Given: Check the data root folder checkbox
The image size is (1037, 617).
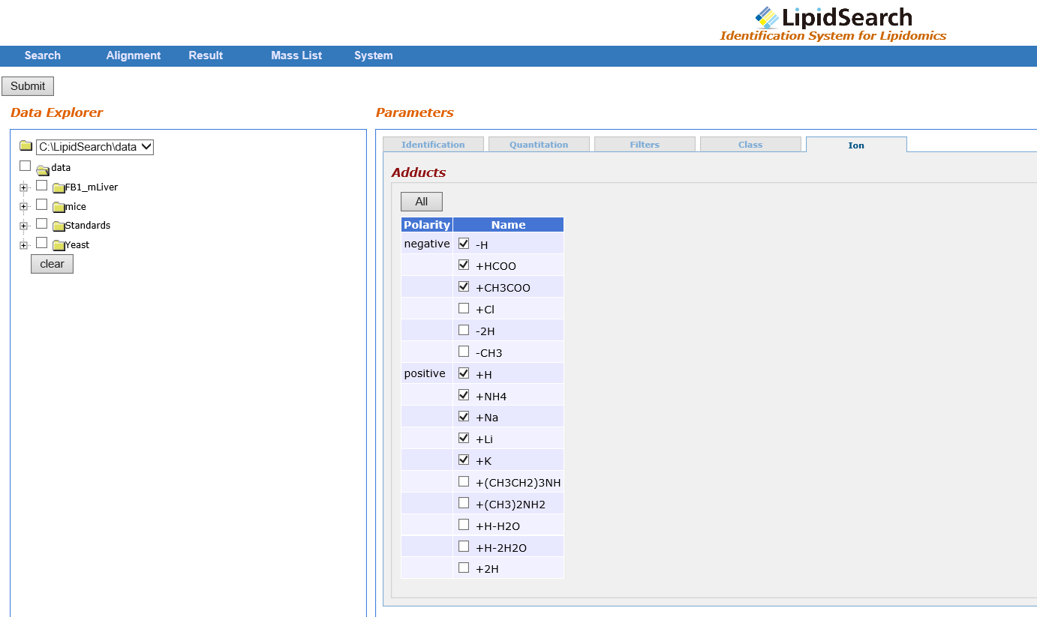Looking at the screenshot, I should tap(26, 166).
